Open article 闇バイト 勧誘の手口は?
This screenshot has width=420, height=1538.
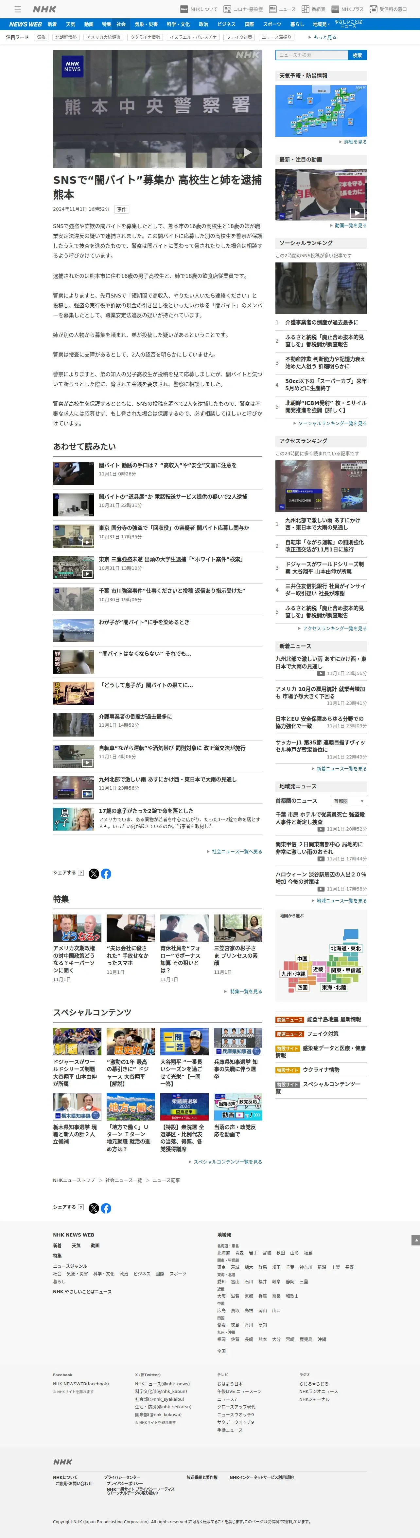pos(167,465)
